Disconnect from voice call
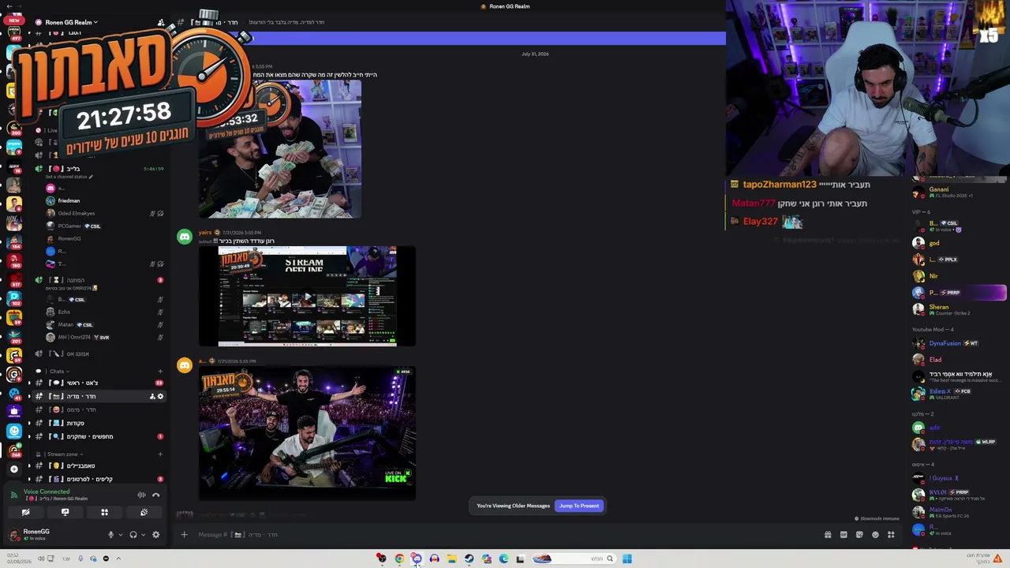Image resolution: width=1010 pixels, height=568 pixels. click(155, 495)
